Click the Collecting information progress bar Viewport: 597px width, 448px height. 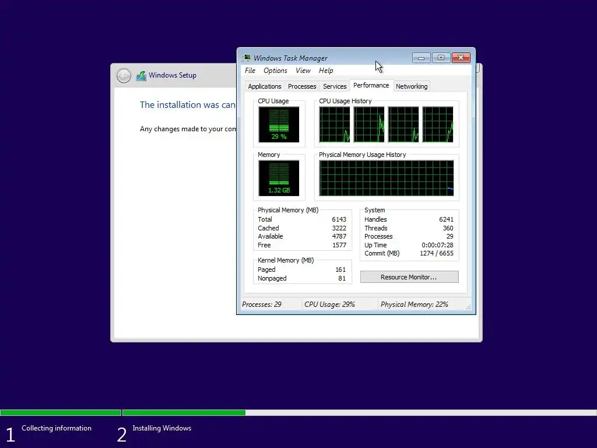[61, 412]
